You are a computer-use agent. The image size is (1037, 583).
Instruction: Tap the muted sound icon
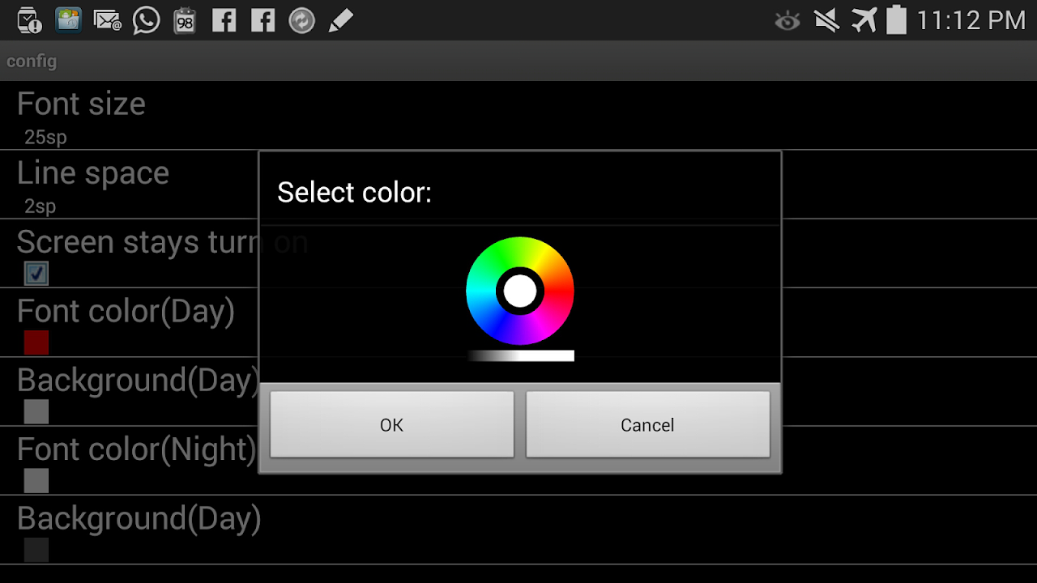pos(826,20)
